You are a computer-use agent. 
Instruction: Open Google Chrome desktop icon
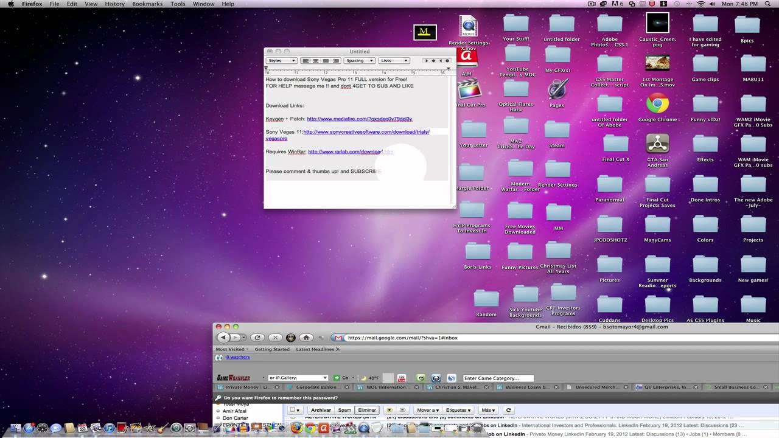coord(657,104)
